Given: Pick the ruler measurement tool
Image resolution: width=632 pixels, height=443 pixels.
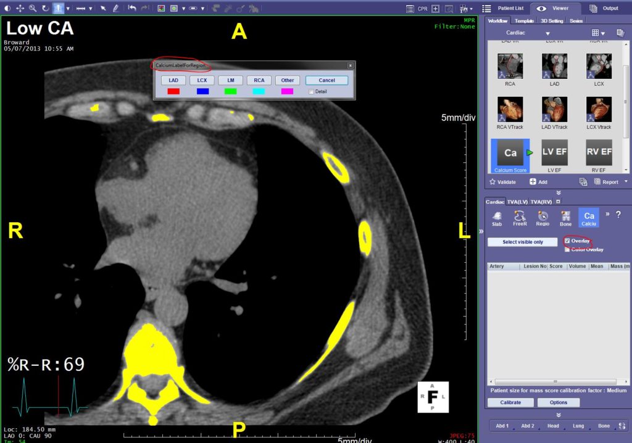Looking at the screenshot, I should (81, 8).
